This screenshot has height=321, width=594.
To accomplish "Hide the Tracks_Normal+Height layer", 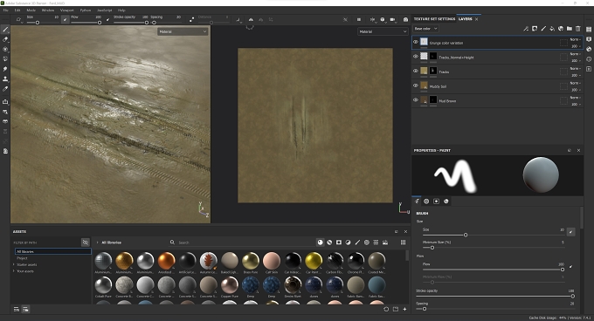I will 416,57.
